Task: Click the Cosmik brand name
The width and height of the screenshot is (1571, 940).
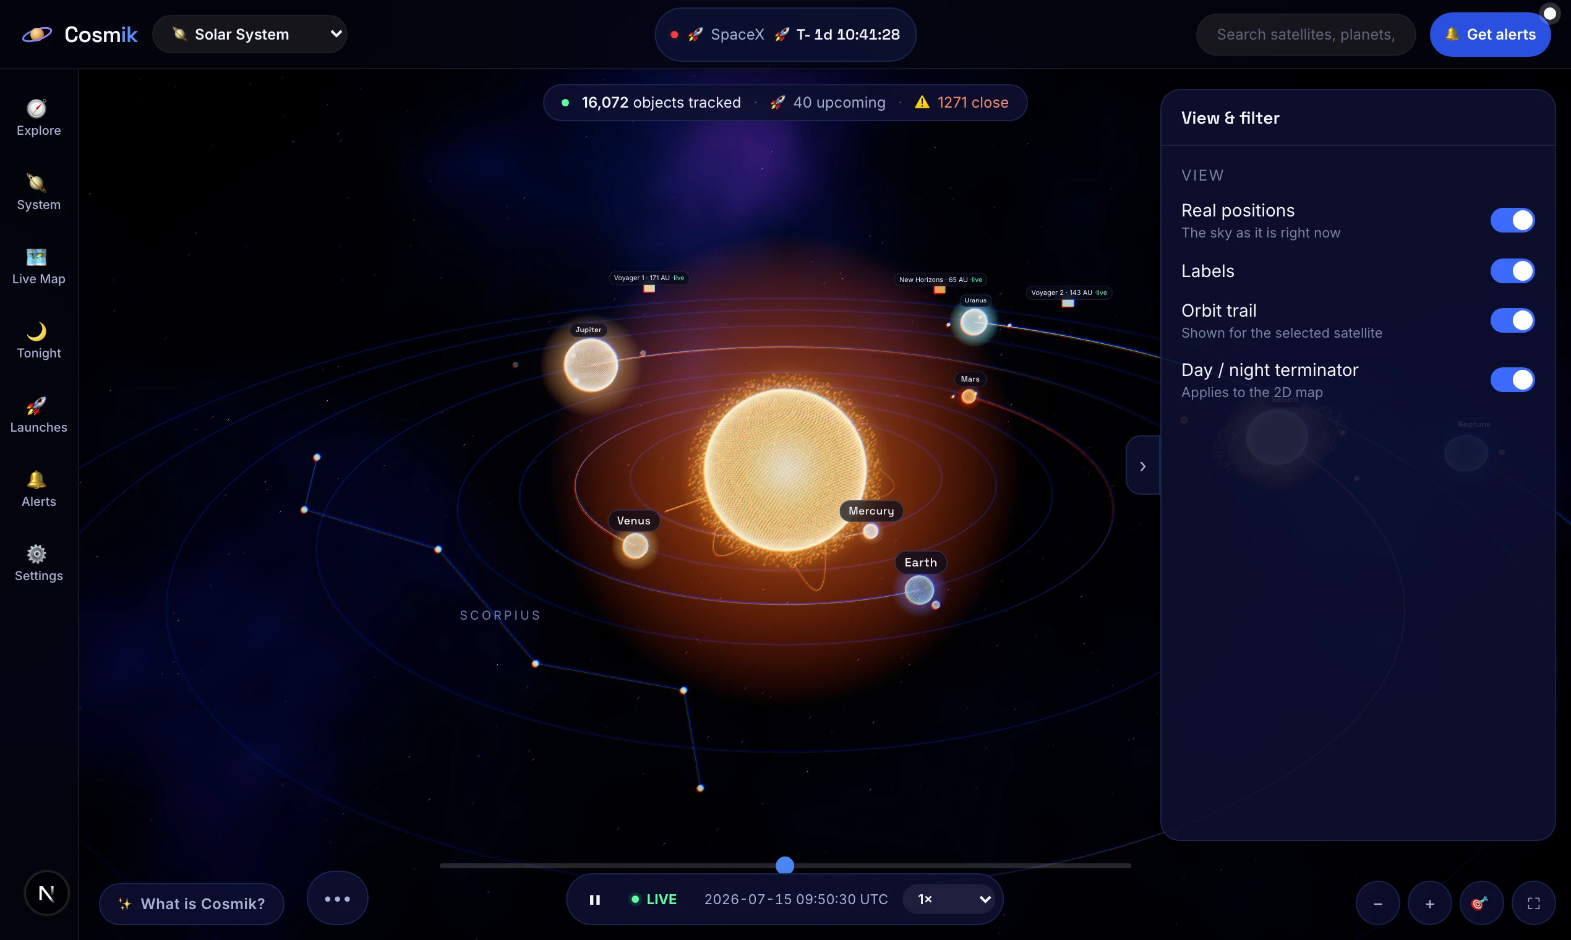Action: point(101,34)
